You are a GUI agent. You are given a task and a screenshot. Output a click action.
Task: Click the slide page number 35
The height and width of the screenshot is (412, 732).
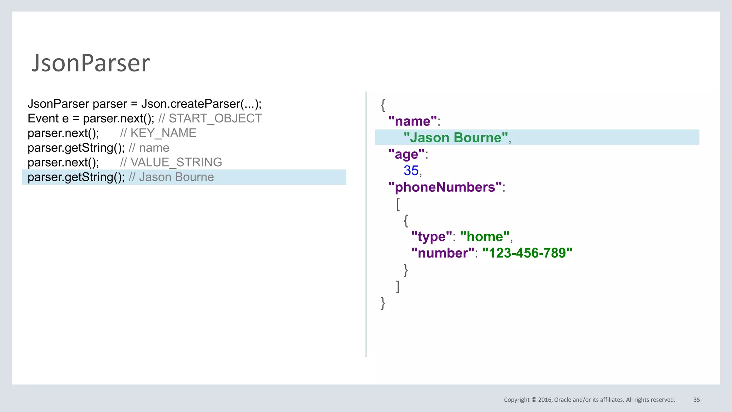tap(697, 400)
